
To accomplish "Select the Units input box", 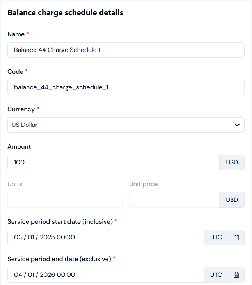I will click(x=65, y=200).
